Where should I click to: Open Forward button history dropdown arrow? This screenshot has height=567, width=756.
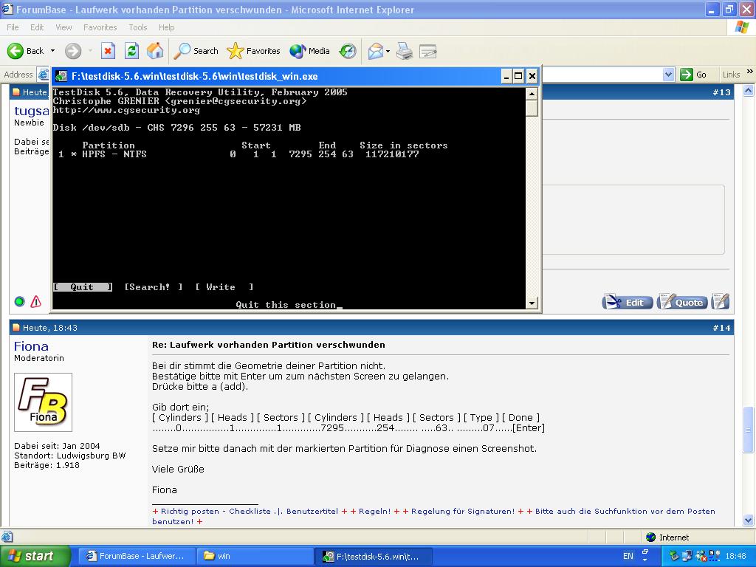coord(90,51)
